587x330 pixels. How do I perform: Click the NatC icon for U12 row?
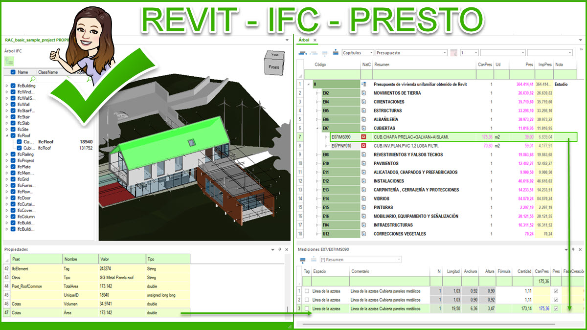click(x=363, y=234)
